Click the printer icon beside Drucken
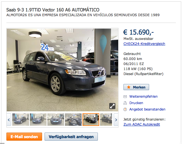 pos(125,103)
